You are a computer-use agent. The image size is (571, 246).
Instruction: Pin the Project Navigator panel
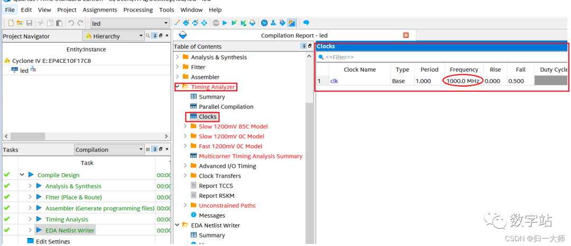pos(155,35)
